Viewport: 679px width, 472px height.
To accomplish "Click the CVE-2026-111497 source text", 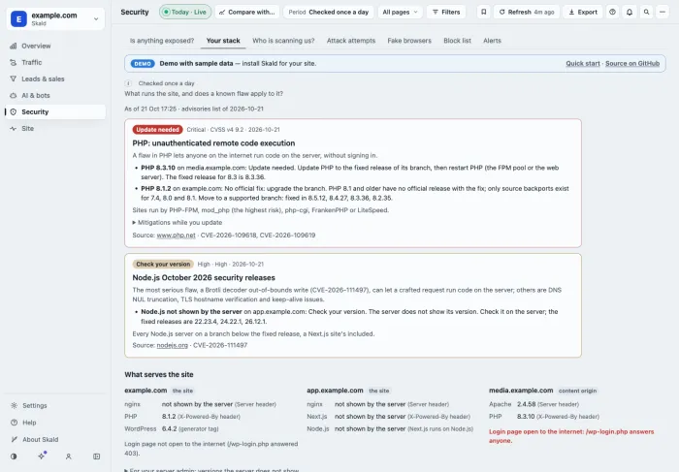I will [220, 345].
